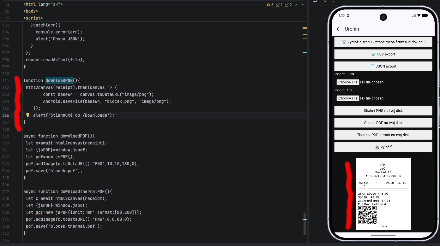Screen dimensions: 440x246
Task: Tap the Zaokrúhlené: 47.95 receipt line
Action: (374, 201)
